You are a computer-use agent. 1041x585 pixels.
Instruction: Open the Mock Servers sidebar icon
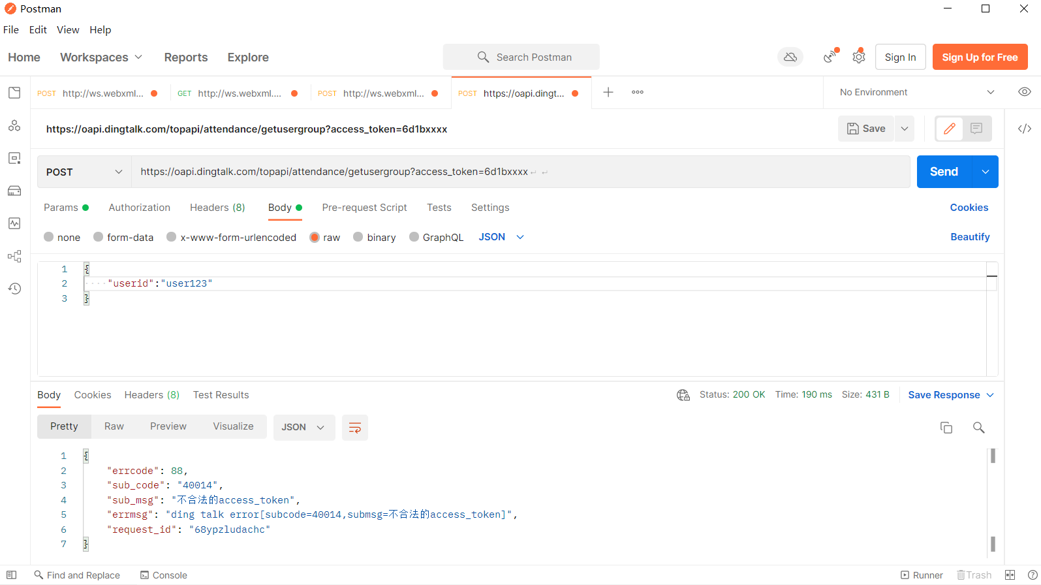14,191
